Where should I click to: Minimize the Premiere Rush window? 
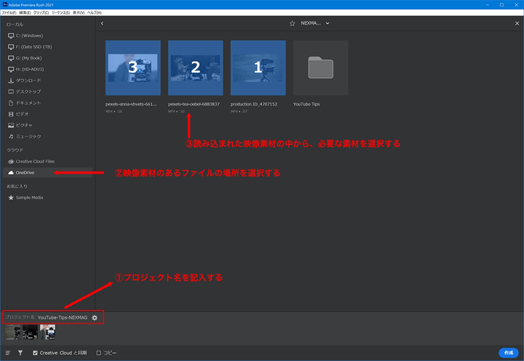point(487,5)
